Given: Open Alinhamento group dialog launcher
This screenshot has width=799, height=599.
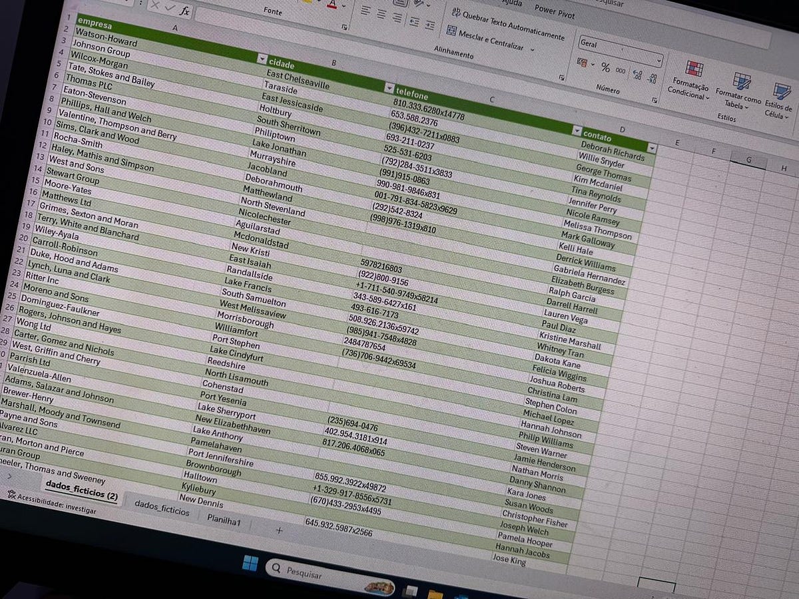Looking at the screenshot, I should coord(562,78).
